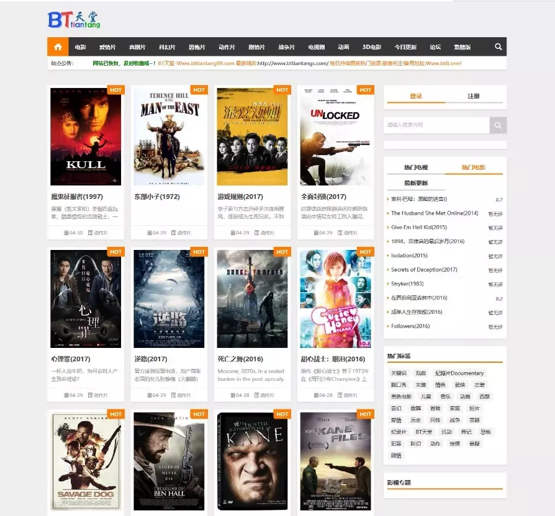The width and height of the screenshot is (555, 516).
Task: Open 剧情片 from the navigation bar
Action: pos(256,47)
